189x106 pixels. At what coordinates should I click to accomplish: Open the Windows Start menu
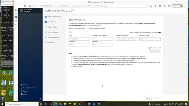2,104
